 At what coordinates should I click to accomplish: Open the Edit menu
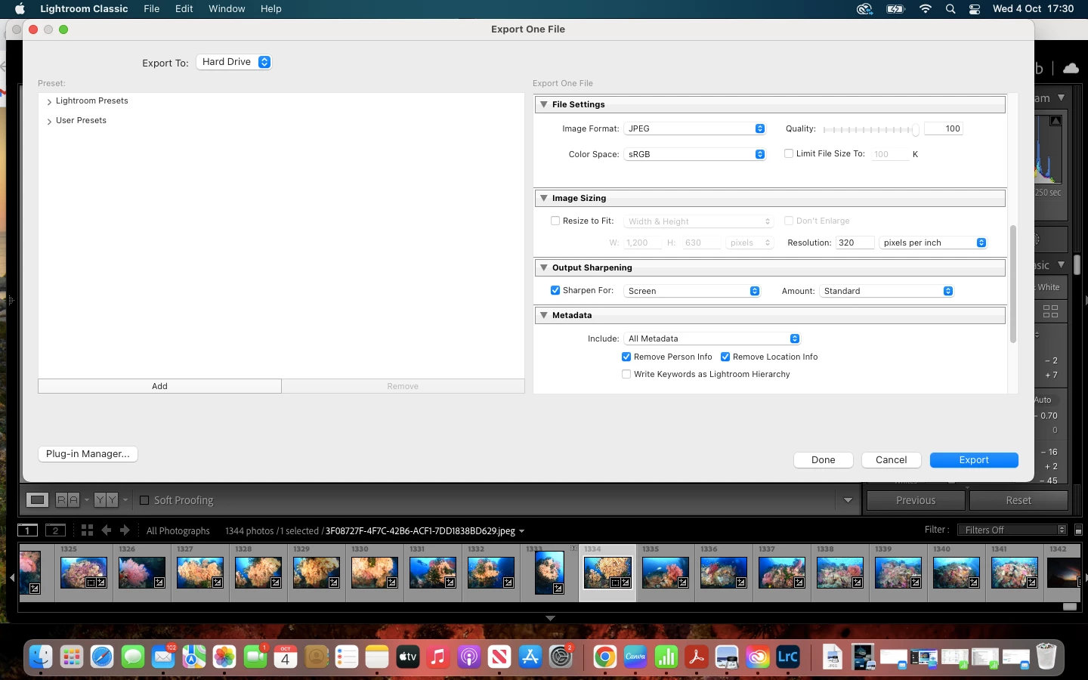coord(184,9)
